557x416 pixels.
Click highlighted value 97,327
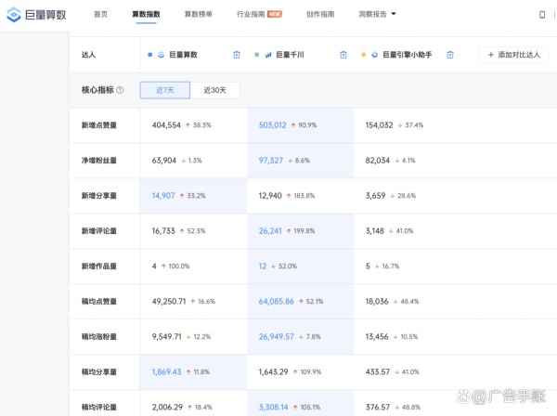click(x=271, y=161)
